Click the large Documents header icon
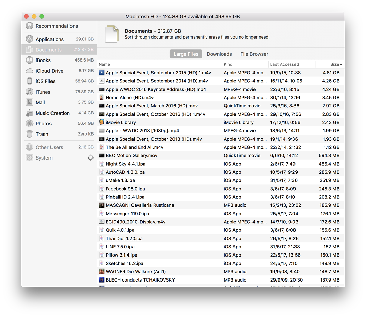Viewport: 366px width, 317px height. (x=112, y=34)
